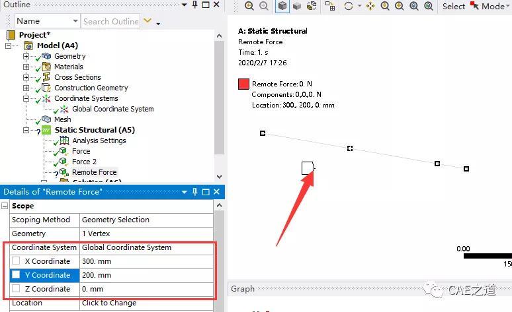Click the Scoping Method value Geometry Selection
512x312 pixels.
146,220
